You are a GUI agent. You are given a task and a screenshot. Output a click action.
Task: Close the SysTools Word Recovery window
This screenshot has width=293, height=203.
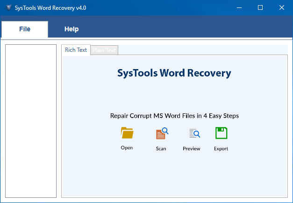[282, 8]
